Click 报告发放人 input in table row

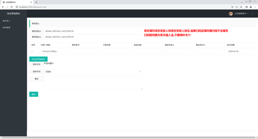(178, 51)
